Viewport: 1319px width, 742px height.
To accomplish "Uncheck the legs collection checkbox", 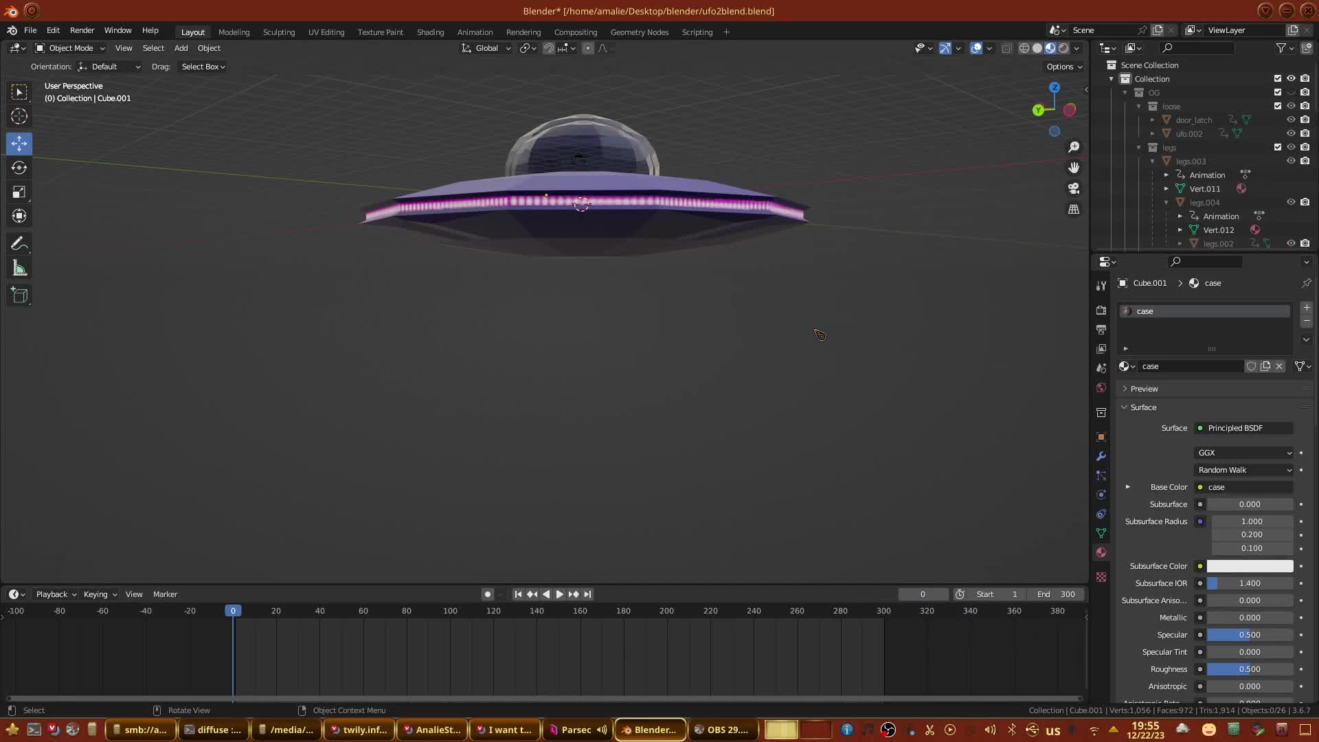I will 1278,147.
